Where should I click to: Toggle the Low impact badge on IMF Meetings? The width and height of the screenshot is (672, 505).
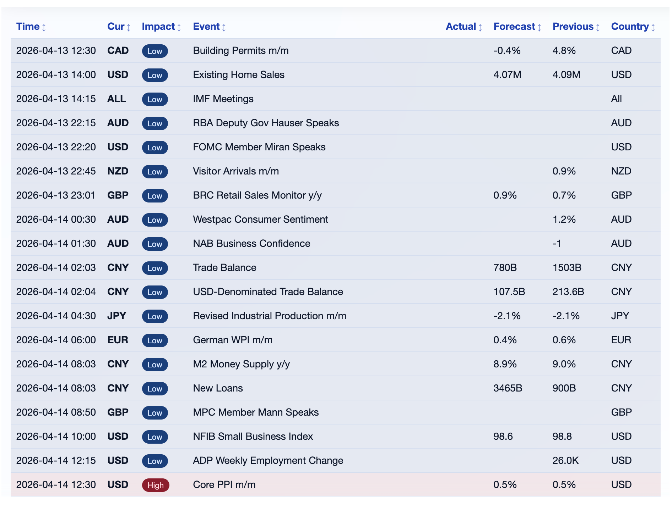(155, 99)
